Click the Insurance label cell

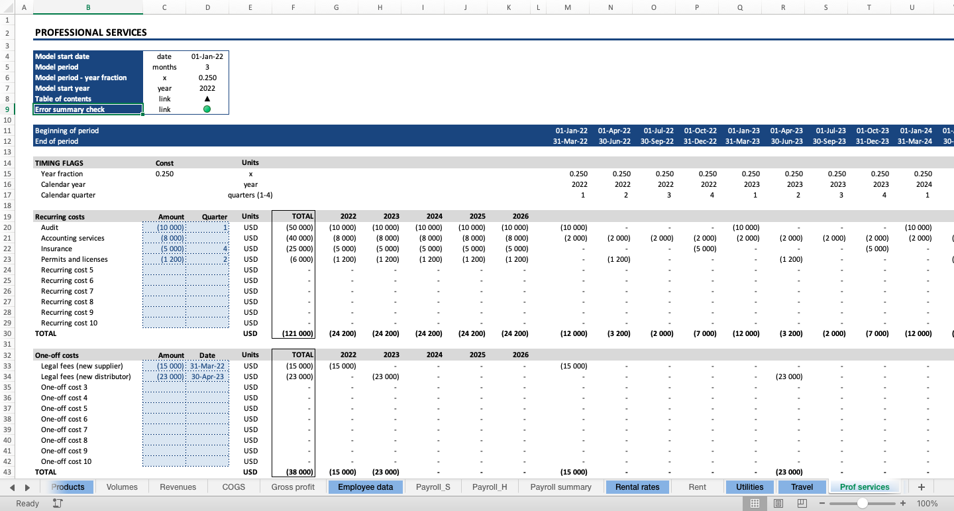(x=88, y=249)
